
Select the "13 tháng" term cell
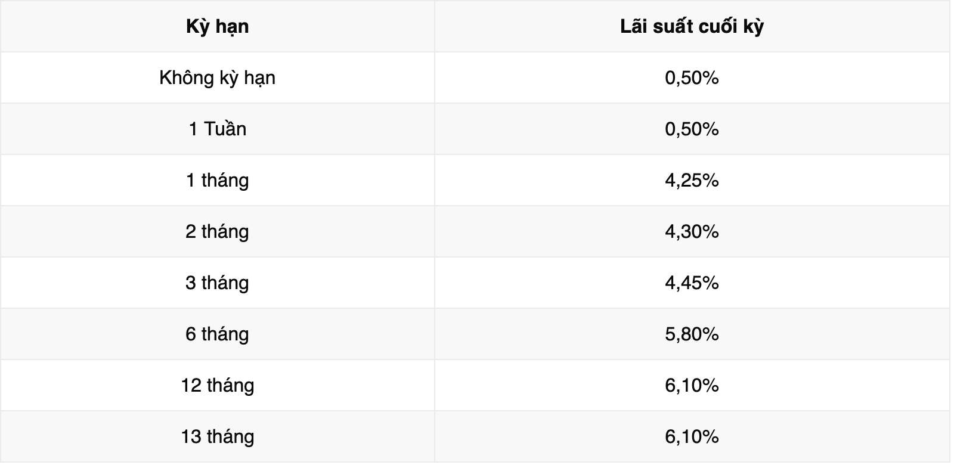pos(218,437)
